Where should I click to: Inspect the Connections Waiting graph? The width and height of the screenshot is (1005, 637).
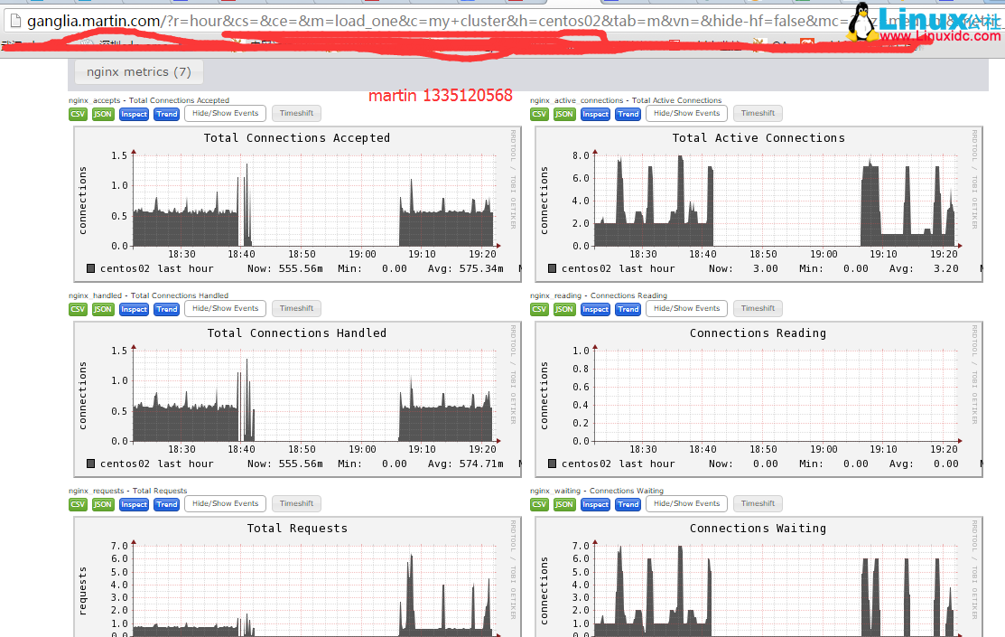595,504
